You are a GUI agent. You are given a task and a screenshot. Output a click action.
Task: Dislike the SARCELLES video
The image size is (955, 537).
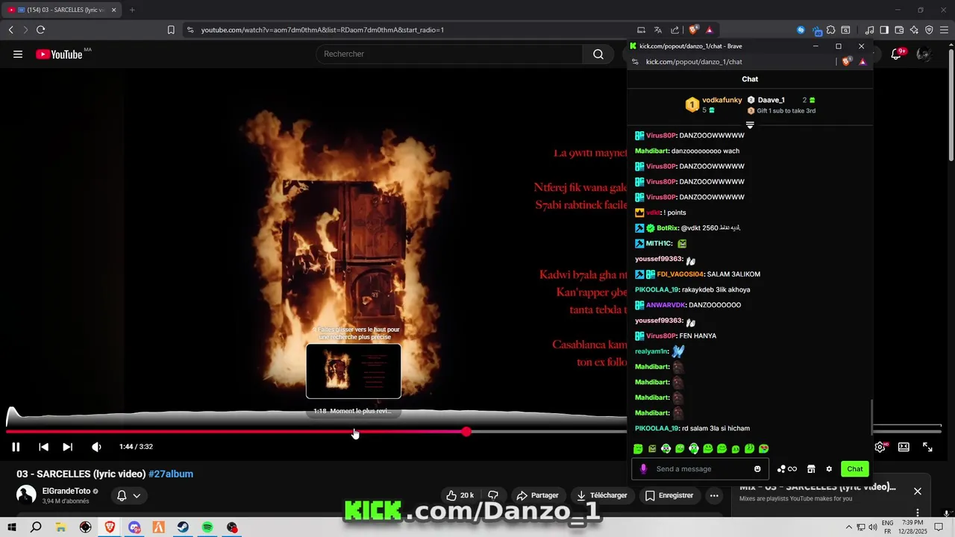click(492, 495)
